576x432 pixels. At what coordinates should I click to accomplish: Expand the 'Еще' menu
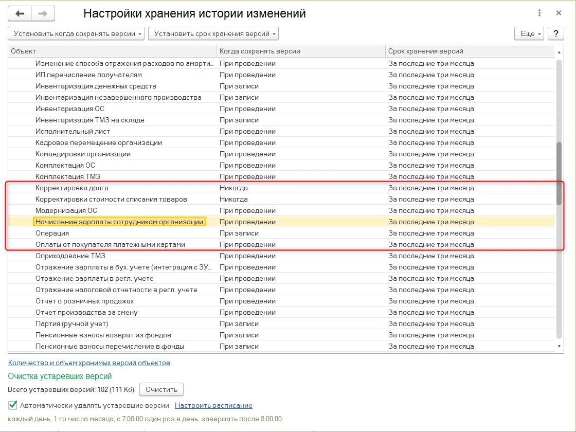pos(529,33)
